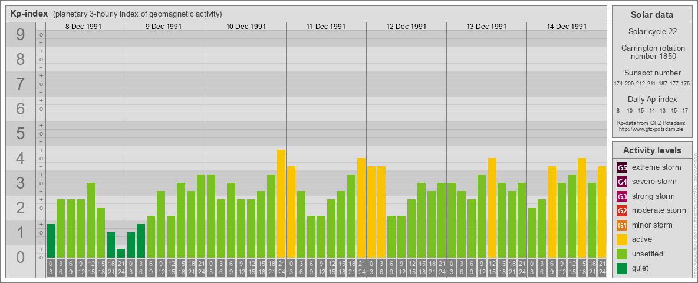Screen dimensions: 698x283
Task: Click sunspot value 187
Action: 663,84
